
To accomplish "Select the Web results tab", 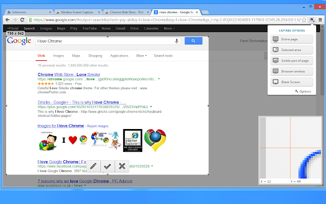I will [41, 56].
